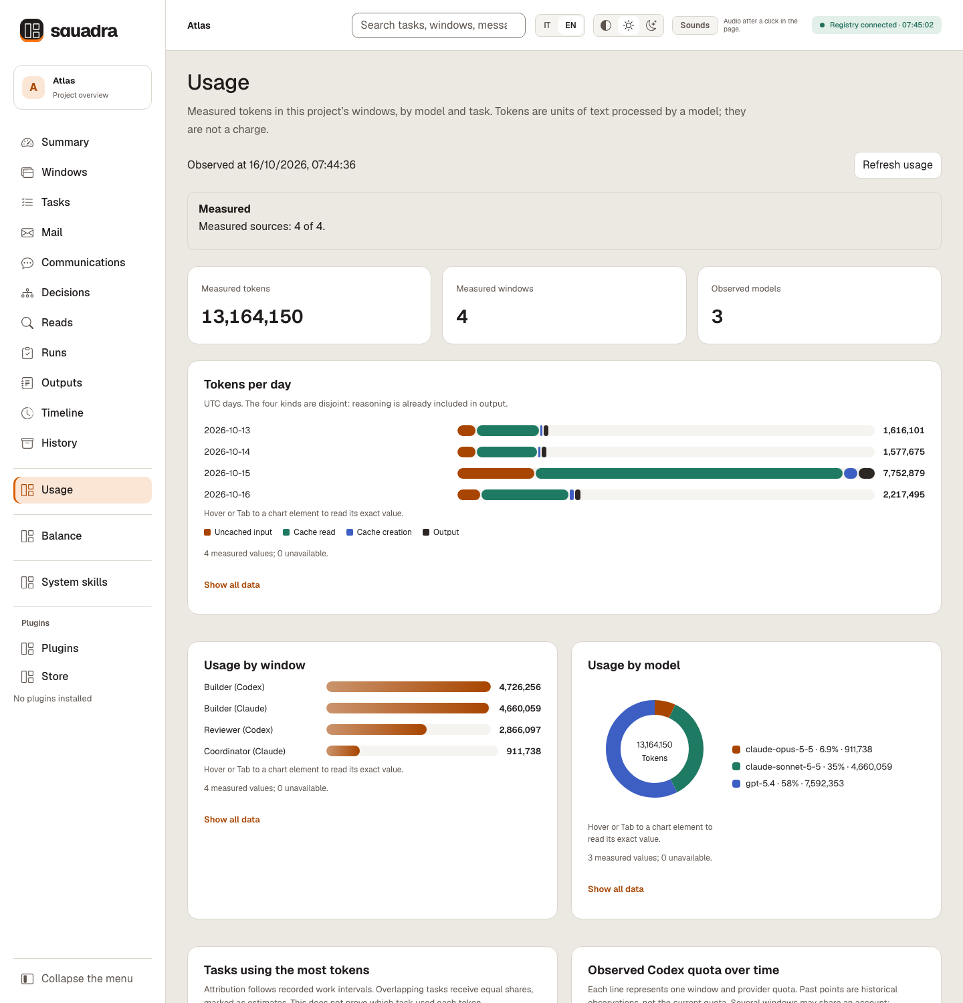Toggle the Sounds button

click(695, 25)
